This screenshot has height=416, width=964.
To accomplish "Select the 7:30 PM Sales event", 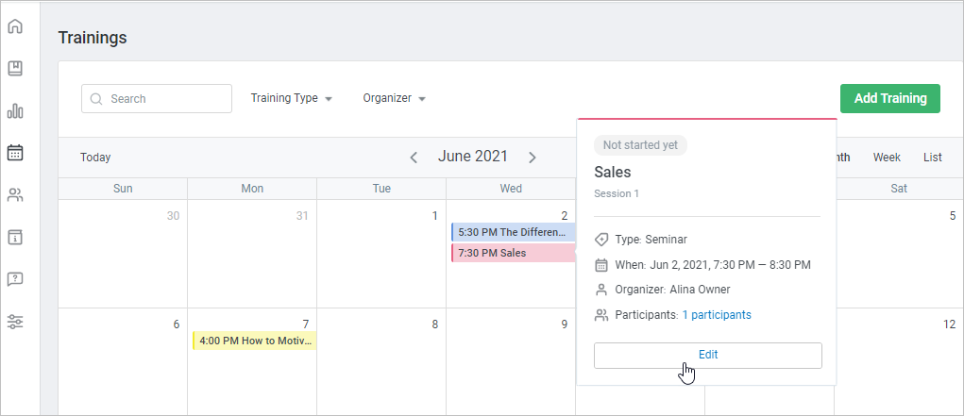I will pyautogui.click(x=514, y=253).
